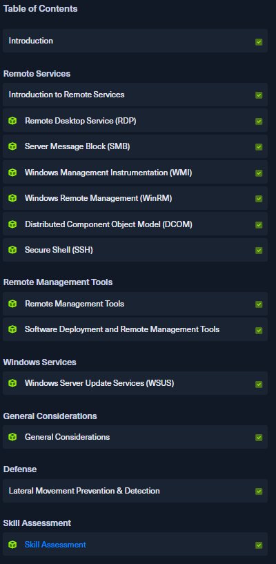Click the cube icon next to Secure Shell (SSH)
Image resolution: width=276 pixels, height=564 pixels.
click(12, 250)
